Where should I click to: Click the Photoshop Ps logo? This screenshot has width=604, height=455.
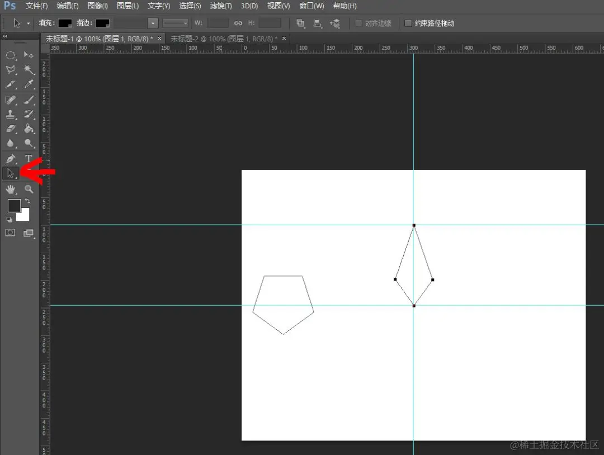[10, 6]
